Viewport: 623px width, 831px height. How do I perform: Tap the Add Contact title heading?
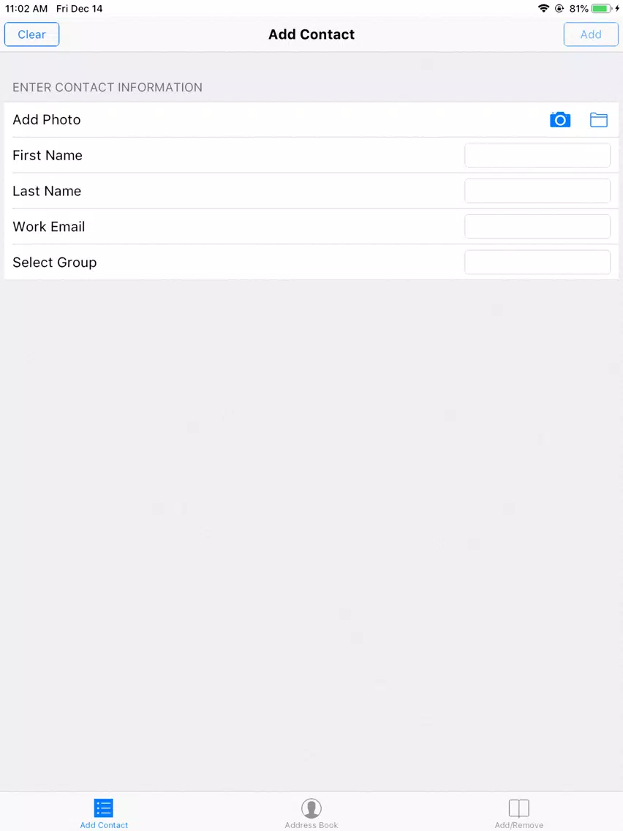click(311, 34)
